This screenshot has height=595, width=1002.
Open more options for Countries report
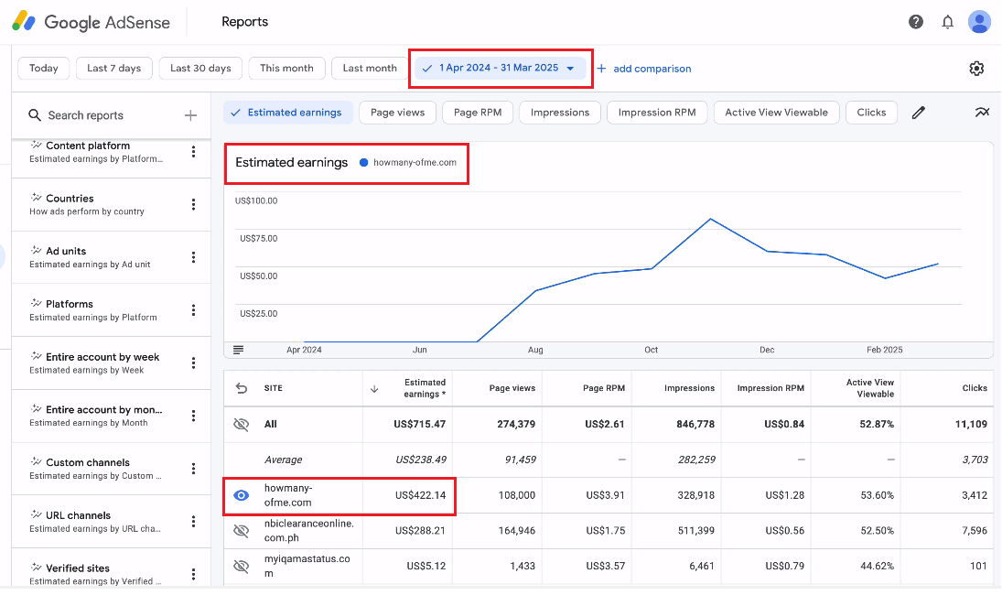[x=193, y=204]
